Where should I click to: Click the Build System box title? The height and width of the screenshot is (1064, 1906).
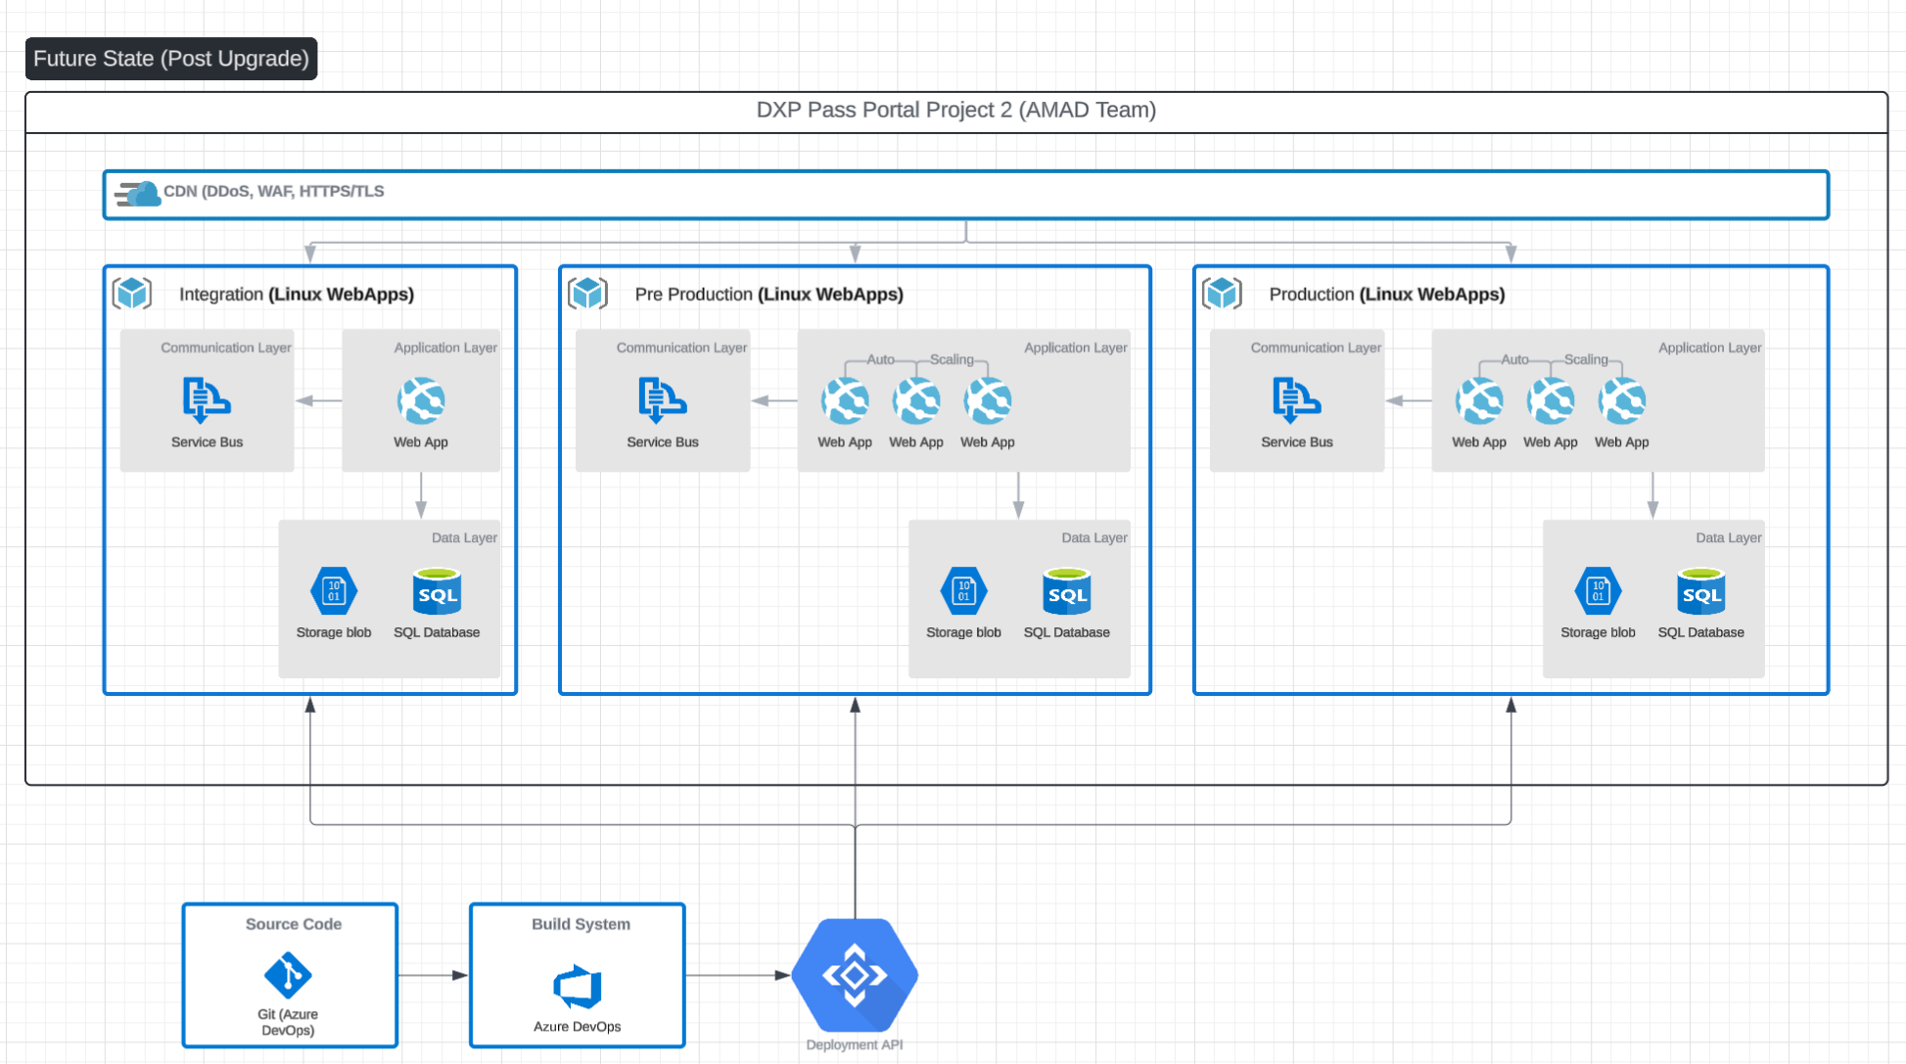pyautogui.click(x=581, y=924)
